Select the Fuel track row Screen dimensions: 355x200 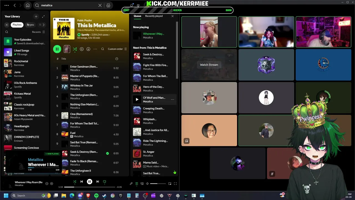click(89, 134)
